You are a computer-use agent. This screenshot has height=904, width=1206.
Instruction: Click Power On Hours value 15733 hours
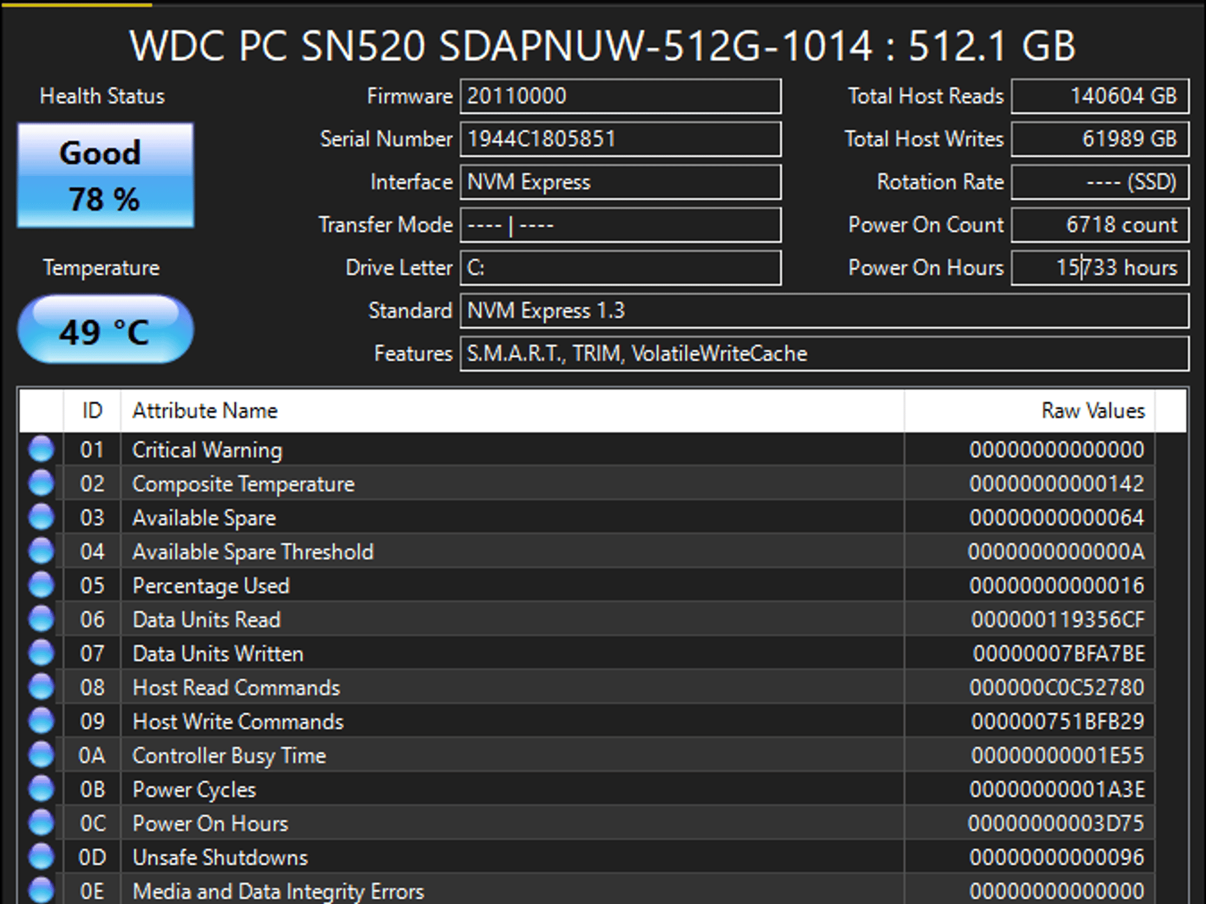pos(1100,268)
